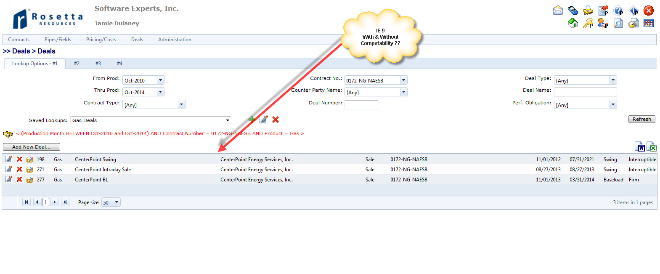Image resolution: width=660 pixels, height=274 pixels.
Task: Edit deal 198 pencil icon
Action: pos(9,159)
